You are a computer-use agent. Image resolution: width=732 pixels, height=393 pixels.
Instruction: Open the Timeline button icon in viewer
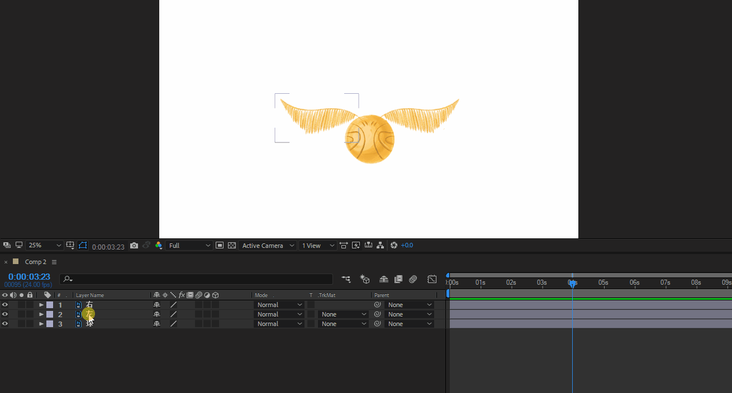pos(368,245)
